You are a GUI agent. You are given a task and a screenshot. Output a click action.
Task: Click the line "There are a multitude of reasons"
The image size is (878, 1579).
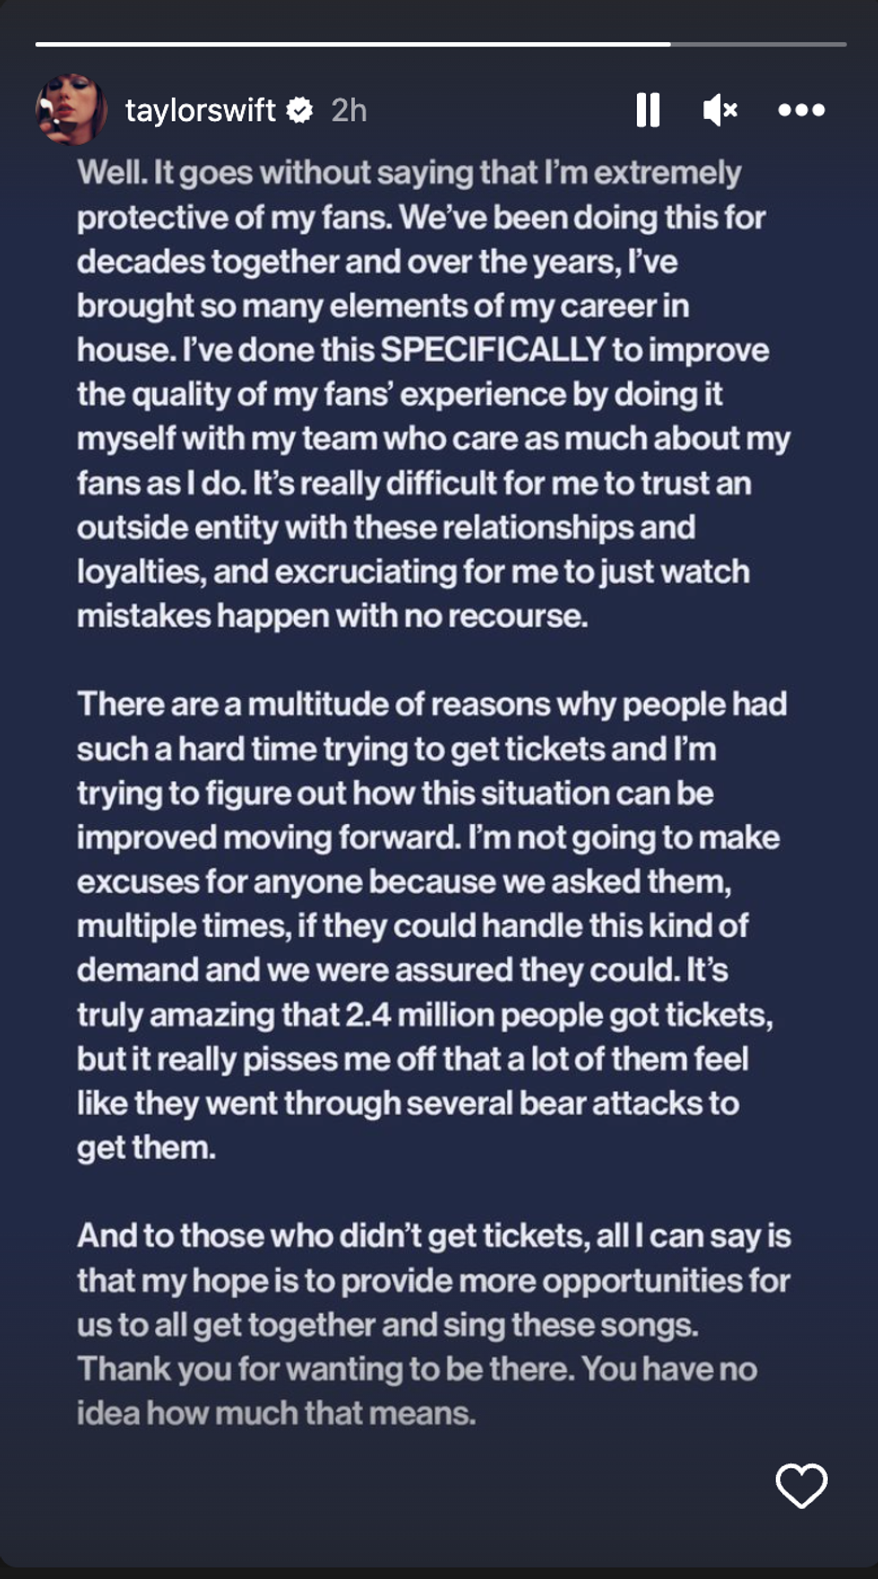pos(431,704)
